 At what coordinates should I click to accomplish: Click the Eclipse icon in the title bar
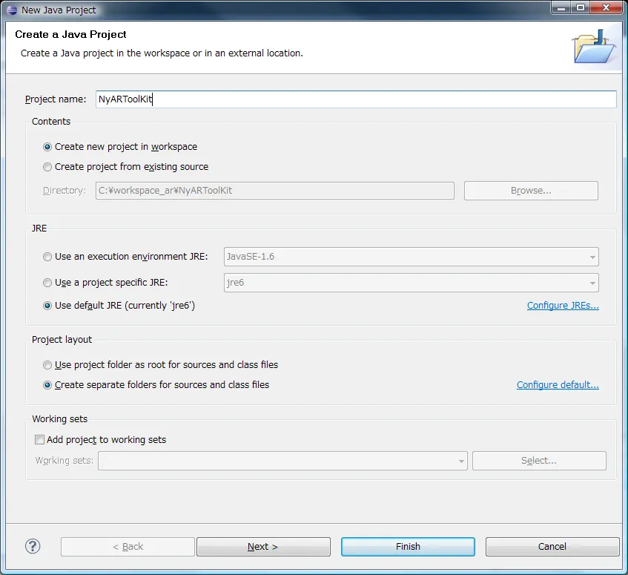(x=12, y=10)
